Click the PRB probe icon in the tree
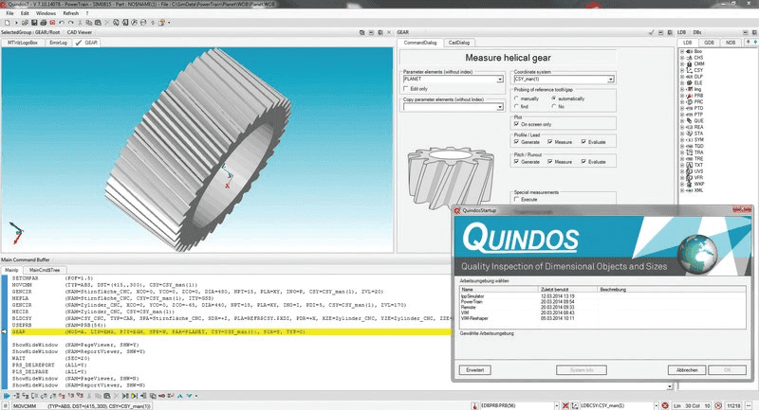This screenshot has height=410, width=759. pos(690,96)
